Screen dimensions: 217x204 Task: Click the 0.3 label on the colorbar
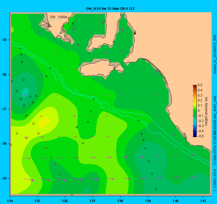click(x=200, y=95)
